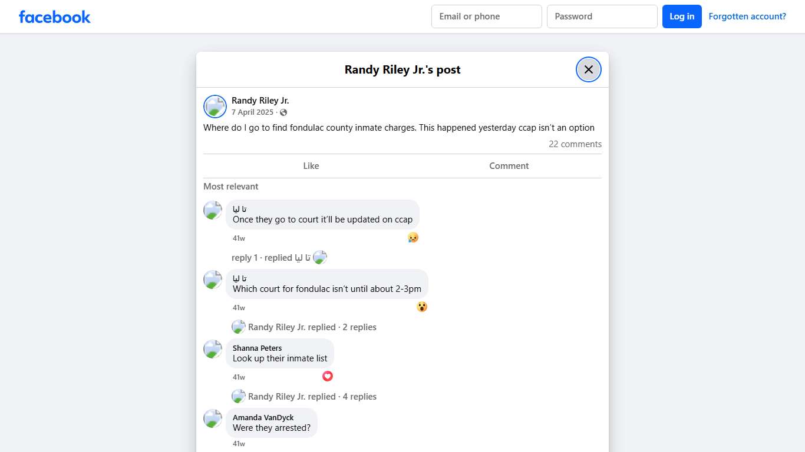Open the Forgotten account link
This screenshot has height=452, width=805.
pyautogui.click(x=747, y=16)
